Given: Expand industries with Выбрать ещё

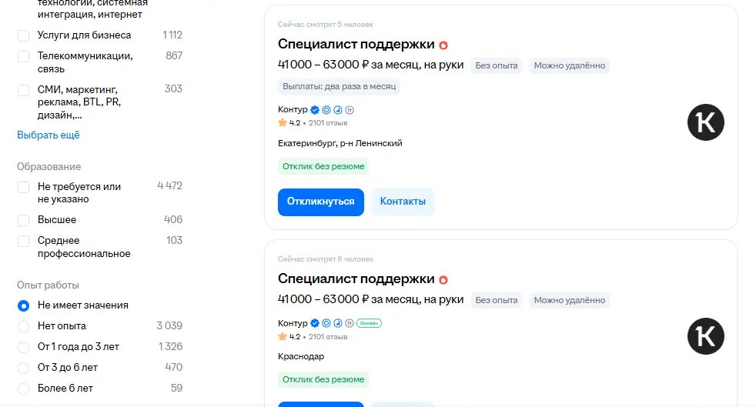Looking at the screenshot, I should click(x=49, y=135).
